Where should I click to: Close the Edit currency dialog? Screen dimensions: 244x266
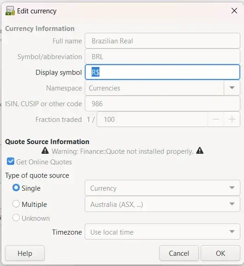click(234, 11)
